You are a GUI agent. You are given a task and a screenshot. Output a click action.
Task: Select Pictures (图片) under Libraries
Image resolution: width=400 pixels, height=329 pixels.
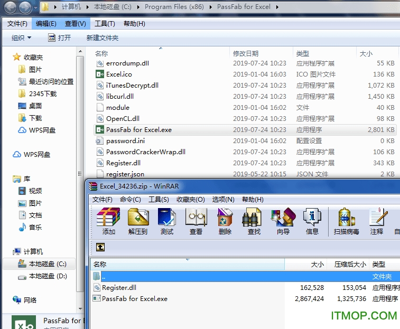coord(30,203)
